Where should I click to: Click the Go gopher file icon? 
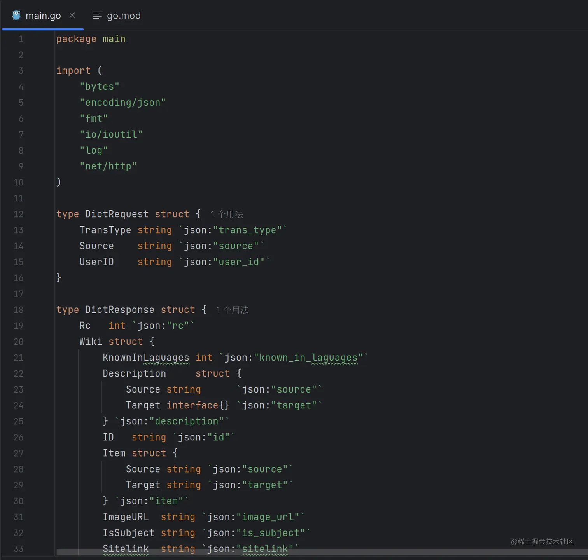16,16
